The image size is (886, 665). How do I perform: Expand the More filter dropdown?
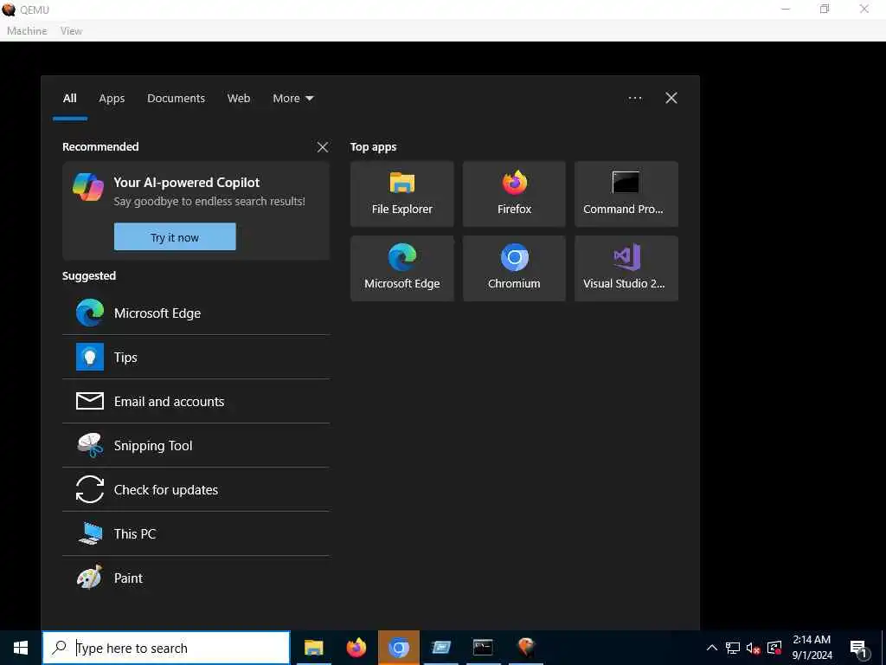pyautogui.click(x=293, y=98)
